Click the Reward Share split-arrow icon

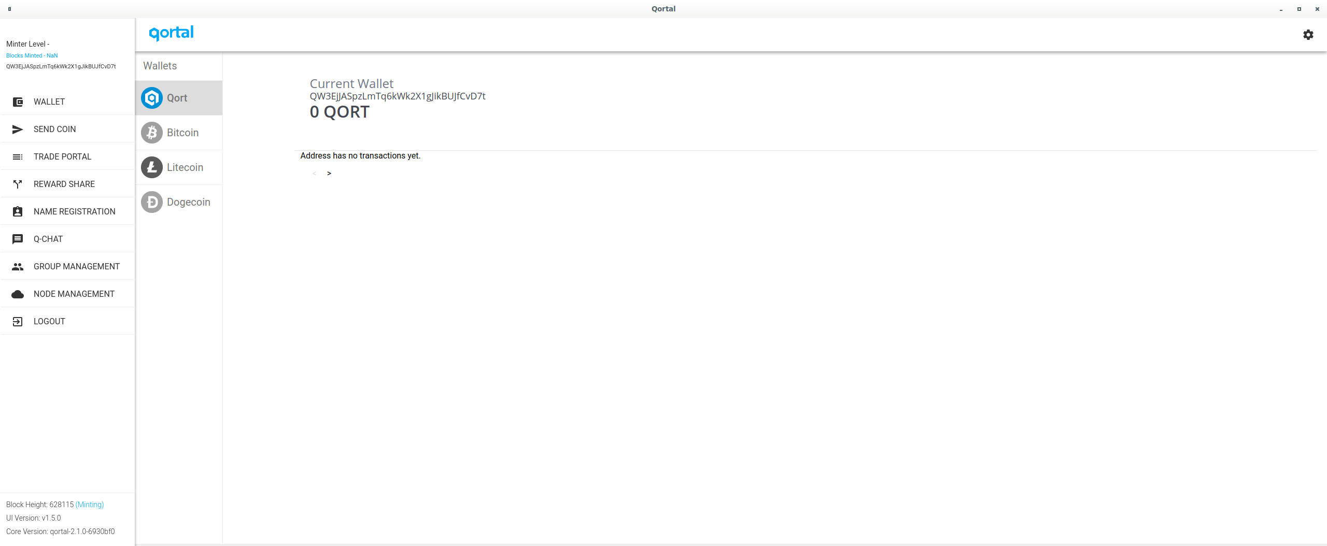(18, 184)
